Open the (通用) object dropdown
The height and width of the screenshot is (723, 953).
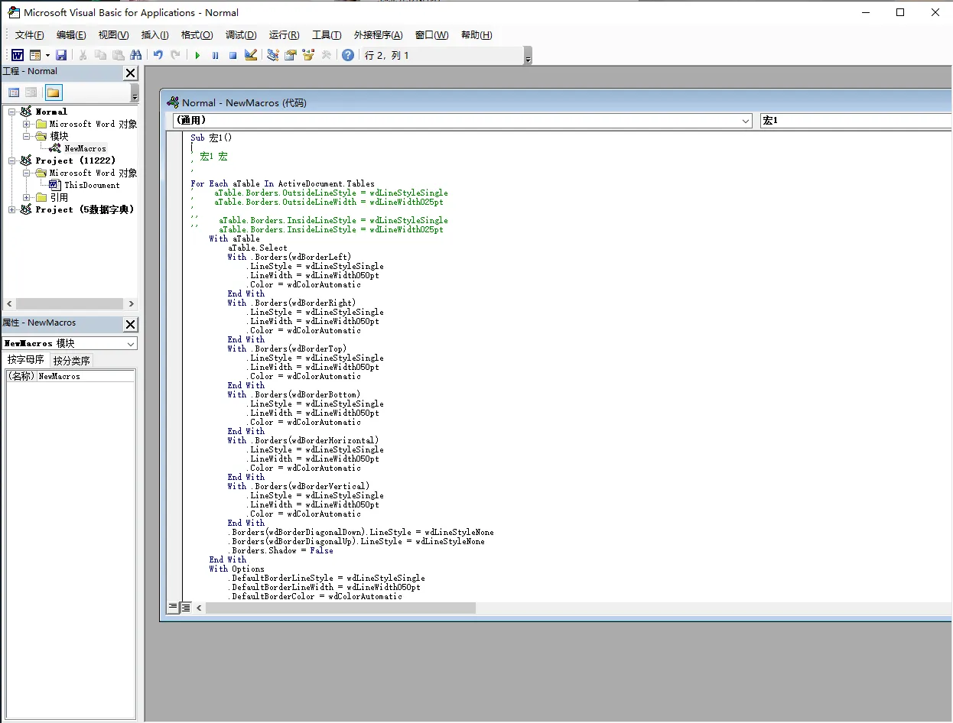(746, 121)
